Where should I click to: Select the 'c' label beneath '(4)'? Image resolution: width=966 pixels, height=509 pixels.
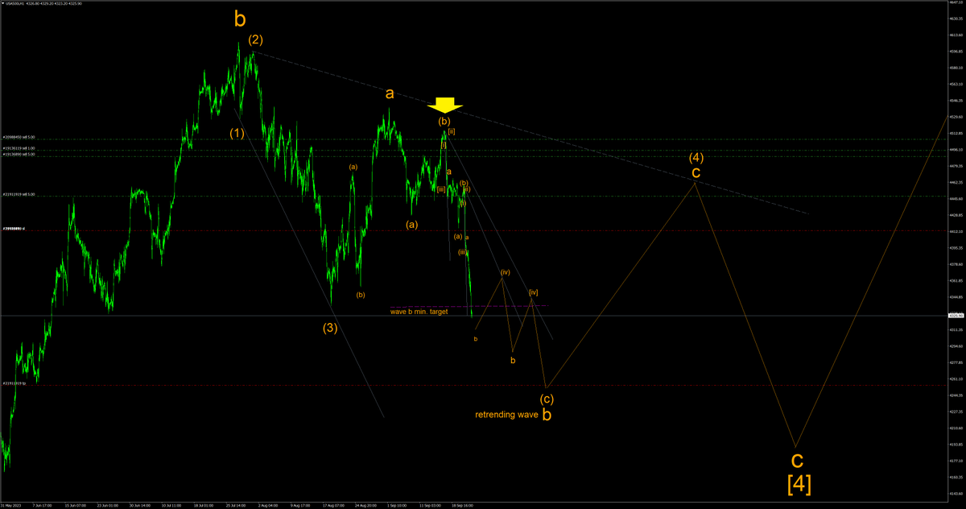pos(696,172)
